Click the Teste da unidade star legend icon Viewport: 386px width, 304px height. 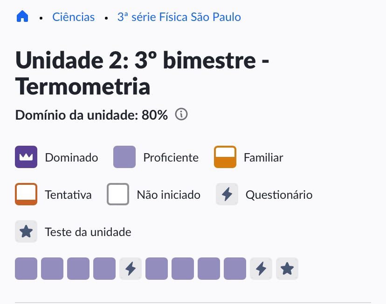pos(26,231)
